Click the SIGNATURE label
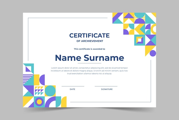The height and width of the screenshot is (120, 179). (x=107, y=89)
